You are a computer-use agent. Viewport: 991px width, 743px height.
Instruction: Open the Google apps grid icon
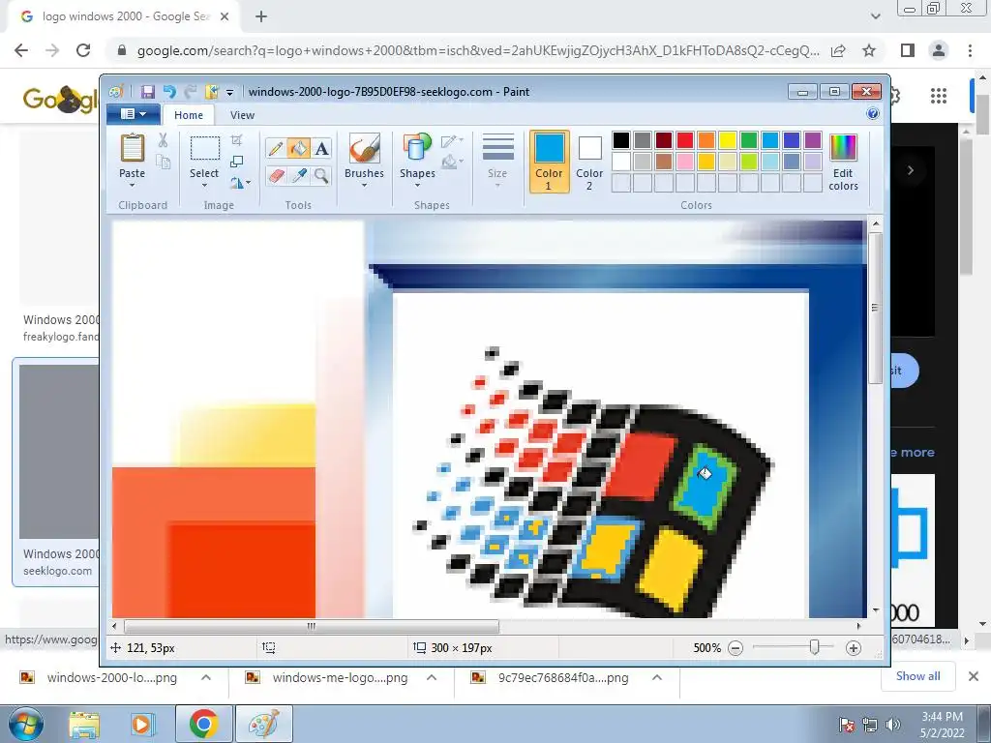(x=939, y=96)
